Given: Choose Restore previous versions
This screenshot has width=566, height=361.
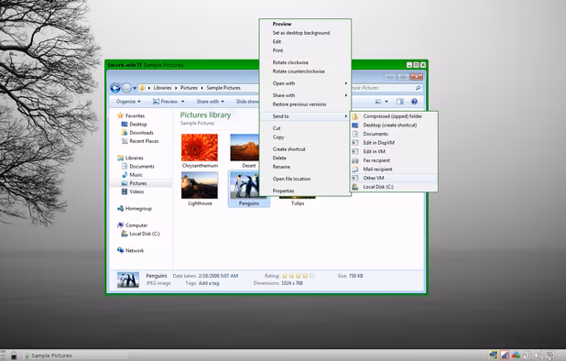Looking at the screenshot, I should (x=305, y=104).
